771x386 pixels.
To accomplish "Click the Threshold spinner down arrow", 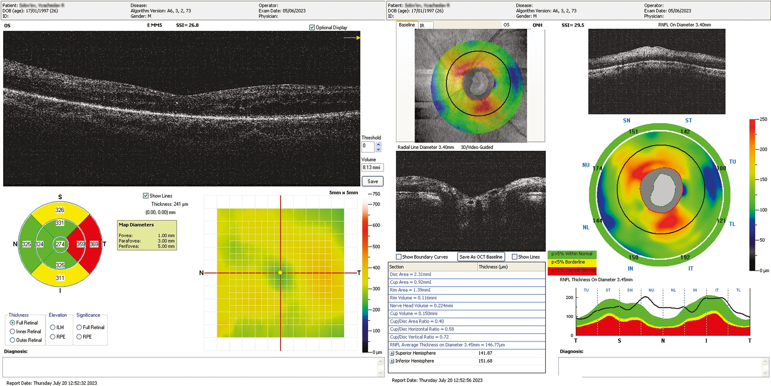I will 378,150.
